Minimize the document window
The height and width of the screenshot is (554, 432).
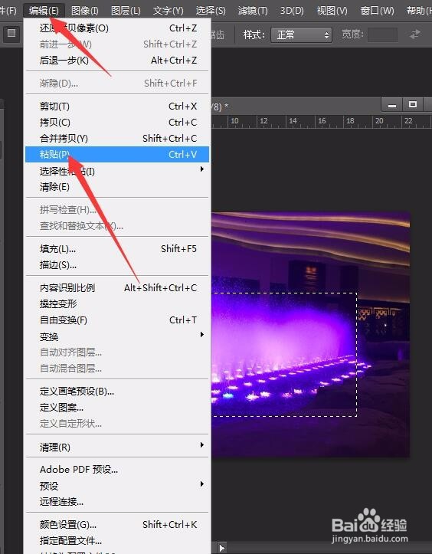(x=391, y=105)
